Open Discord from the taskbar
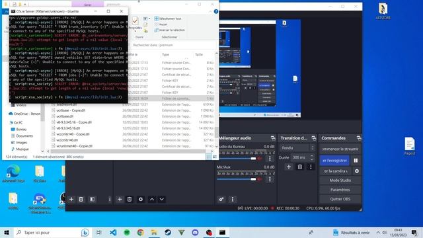This screenshot has width=423, height=238. (195, 232)
